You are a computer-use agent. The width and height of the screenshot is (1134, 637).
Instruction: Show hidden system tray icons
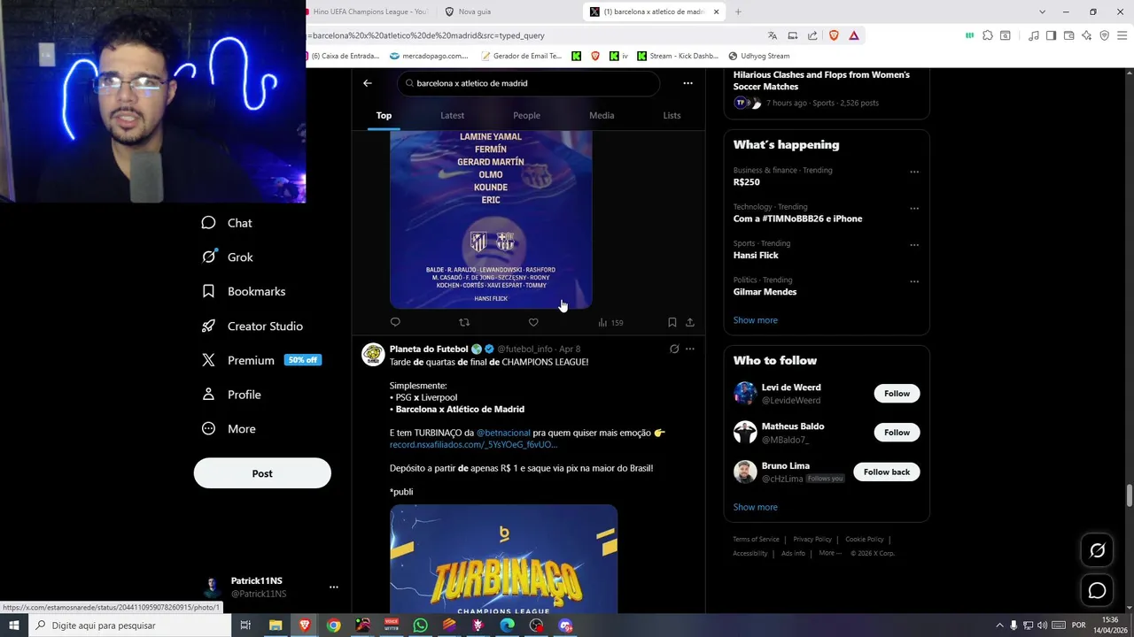click(x=999, y=625)
